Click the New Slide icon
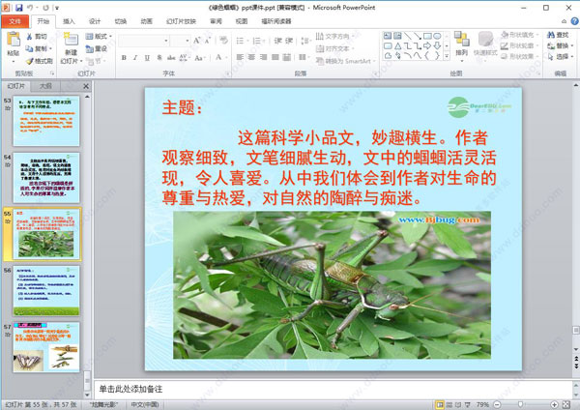The width and height of the screenshot is (580, 410). tap(71, 40)
